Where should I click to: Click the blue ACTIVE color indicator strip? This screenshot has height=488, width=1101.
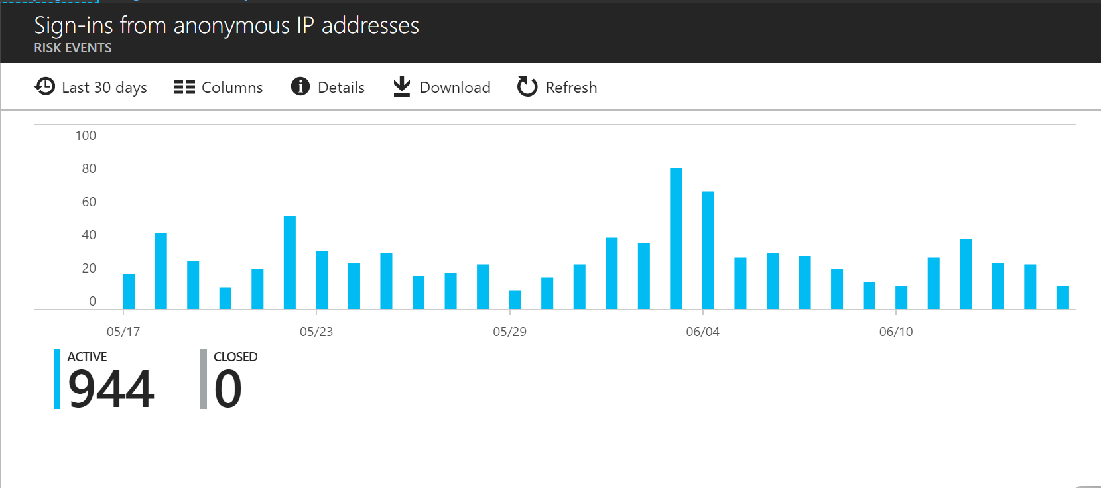(x=57, y=379)
